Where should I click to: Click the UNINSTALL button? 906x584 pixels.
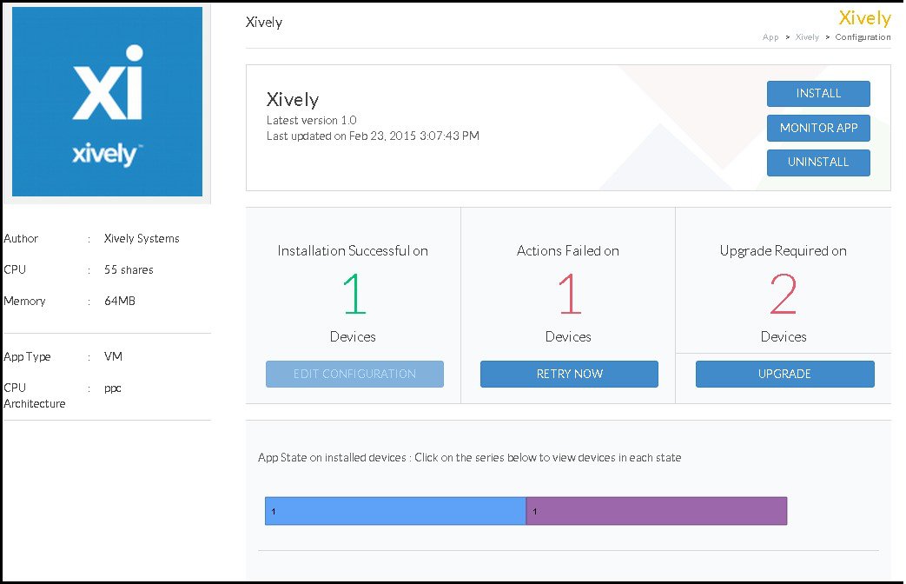tap(818, 163)
